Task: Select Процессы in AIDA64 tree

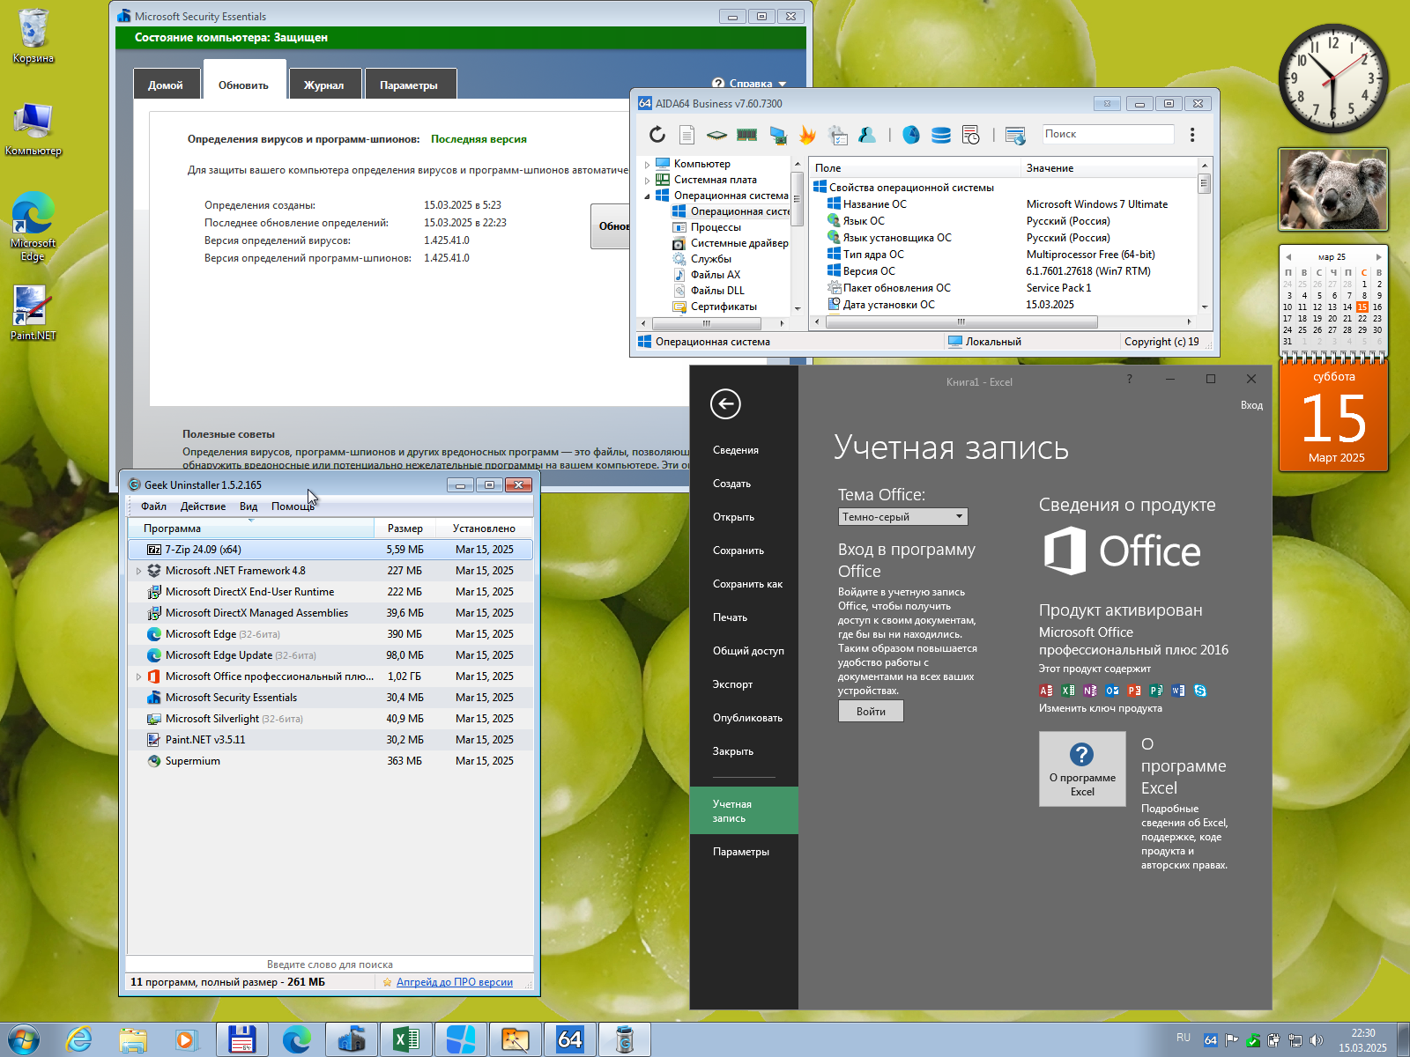Action: click(x=716, y=227)
